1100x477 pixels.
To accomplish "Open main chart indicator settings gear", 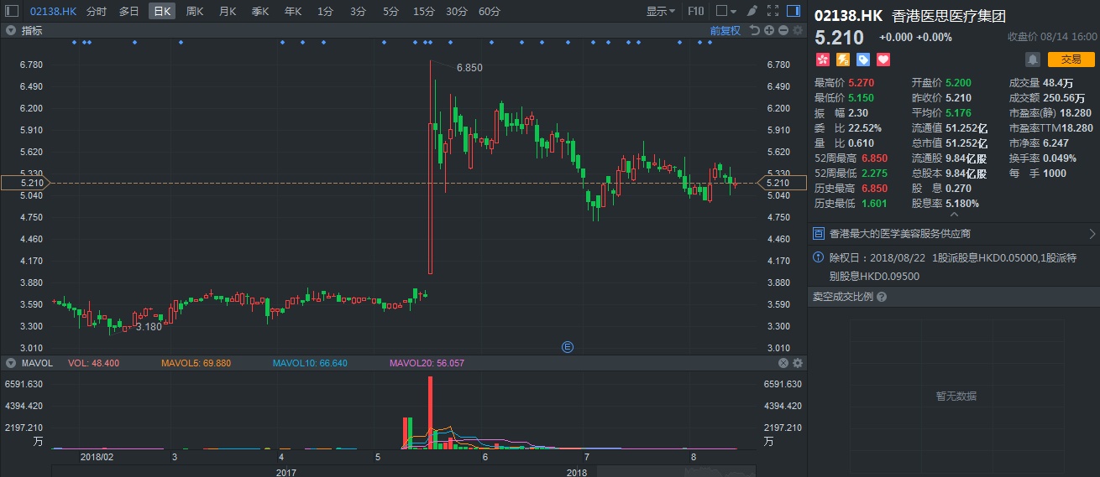I will [x=797, y=31].
